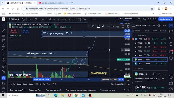Viewport: 174px width, 98px height.
Task: Select GZZ2 row in watchlist
Action: 150,63
